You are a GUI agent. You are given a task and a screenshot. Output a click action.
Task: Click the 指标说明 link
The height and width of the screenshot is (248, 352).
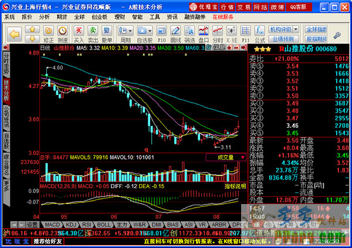[x=235, y=186]
